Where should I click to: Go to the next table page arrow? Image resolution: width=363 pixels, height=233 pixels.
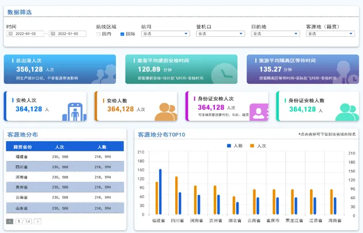(37, 221)
